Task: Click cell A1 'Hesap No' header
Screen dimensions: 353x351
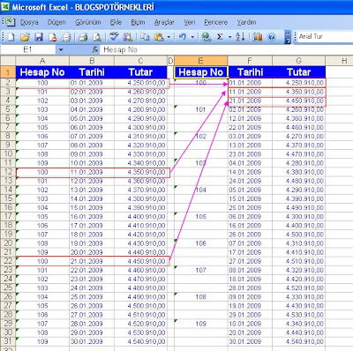Action: (42, 72)
